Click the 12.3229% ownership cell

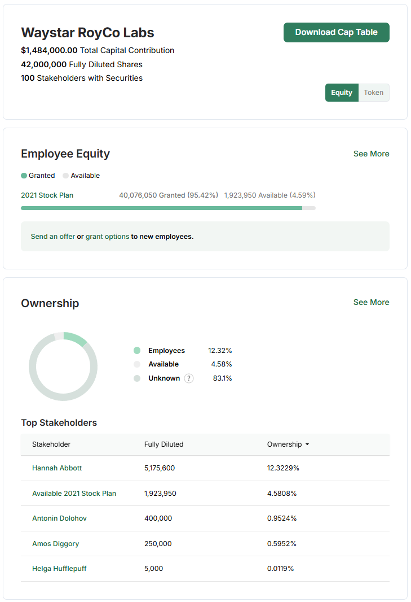283,468
